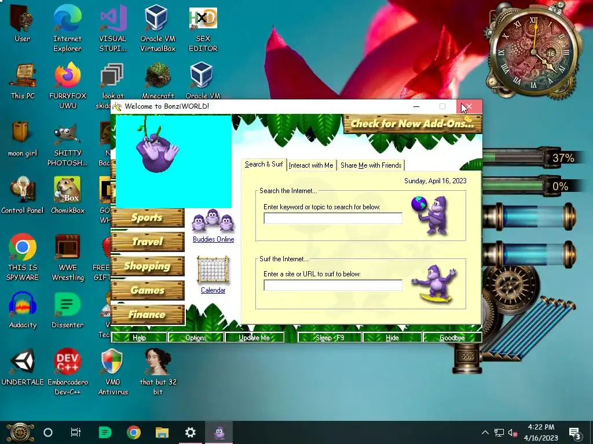Open Task View on the taskbar

point(76,432)
